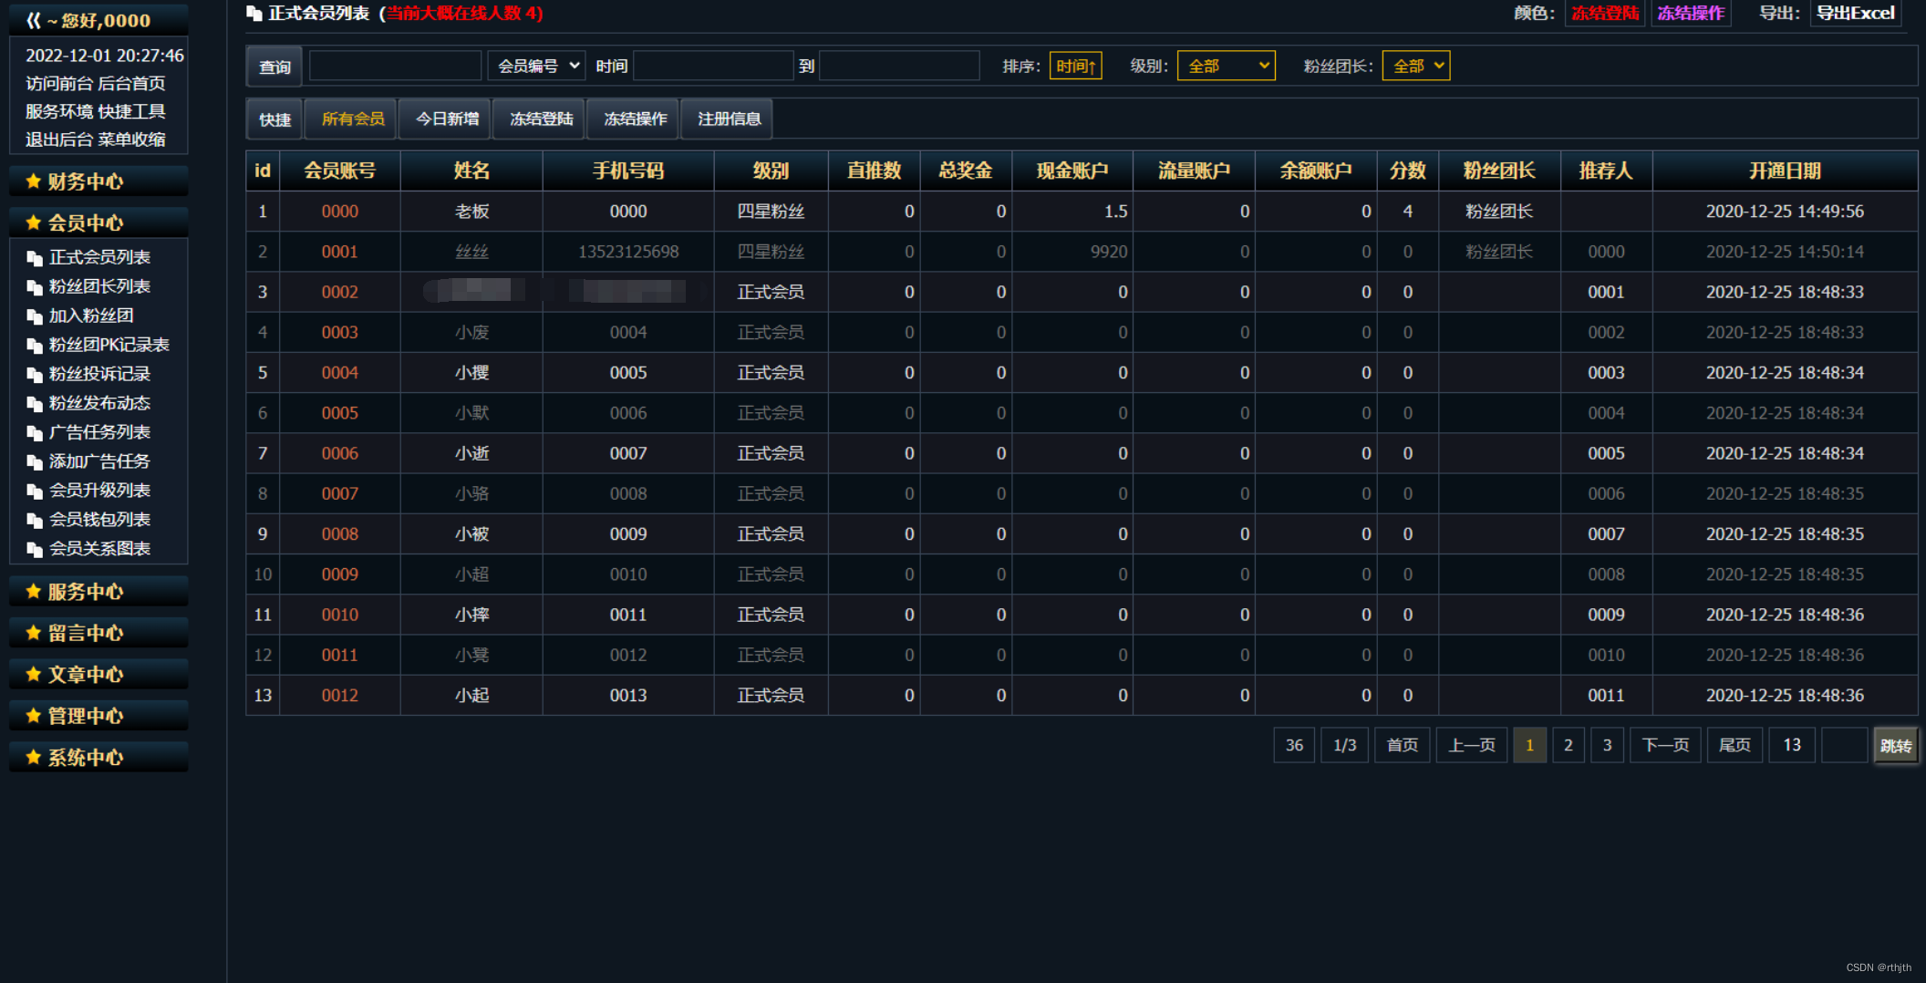This screenshot has height=983, width=1926.
Task: Go to 下一页 in pagination
Action: coord(1665,745)
